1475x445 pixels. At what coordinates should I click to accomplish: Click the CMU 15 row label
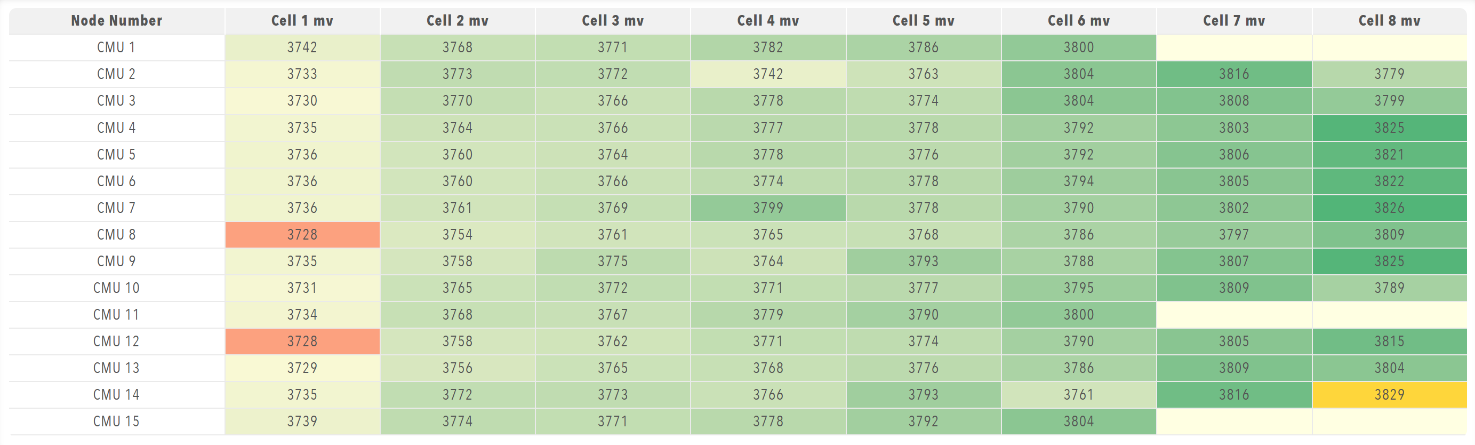[116, 422]
